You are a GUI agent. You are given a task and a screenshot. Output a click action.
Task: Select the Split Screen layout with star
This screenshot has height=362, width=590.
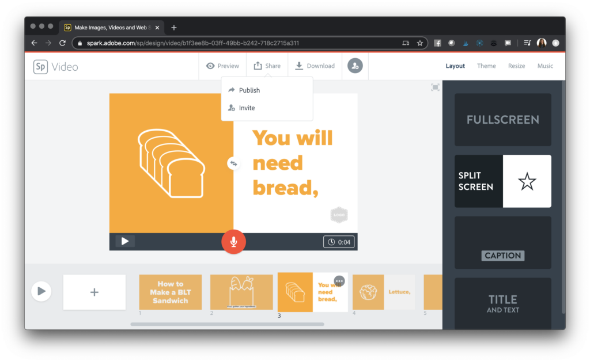coord(502,181)
